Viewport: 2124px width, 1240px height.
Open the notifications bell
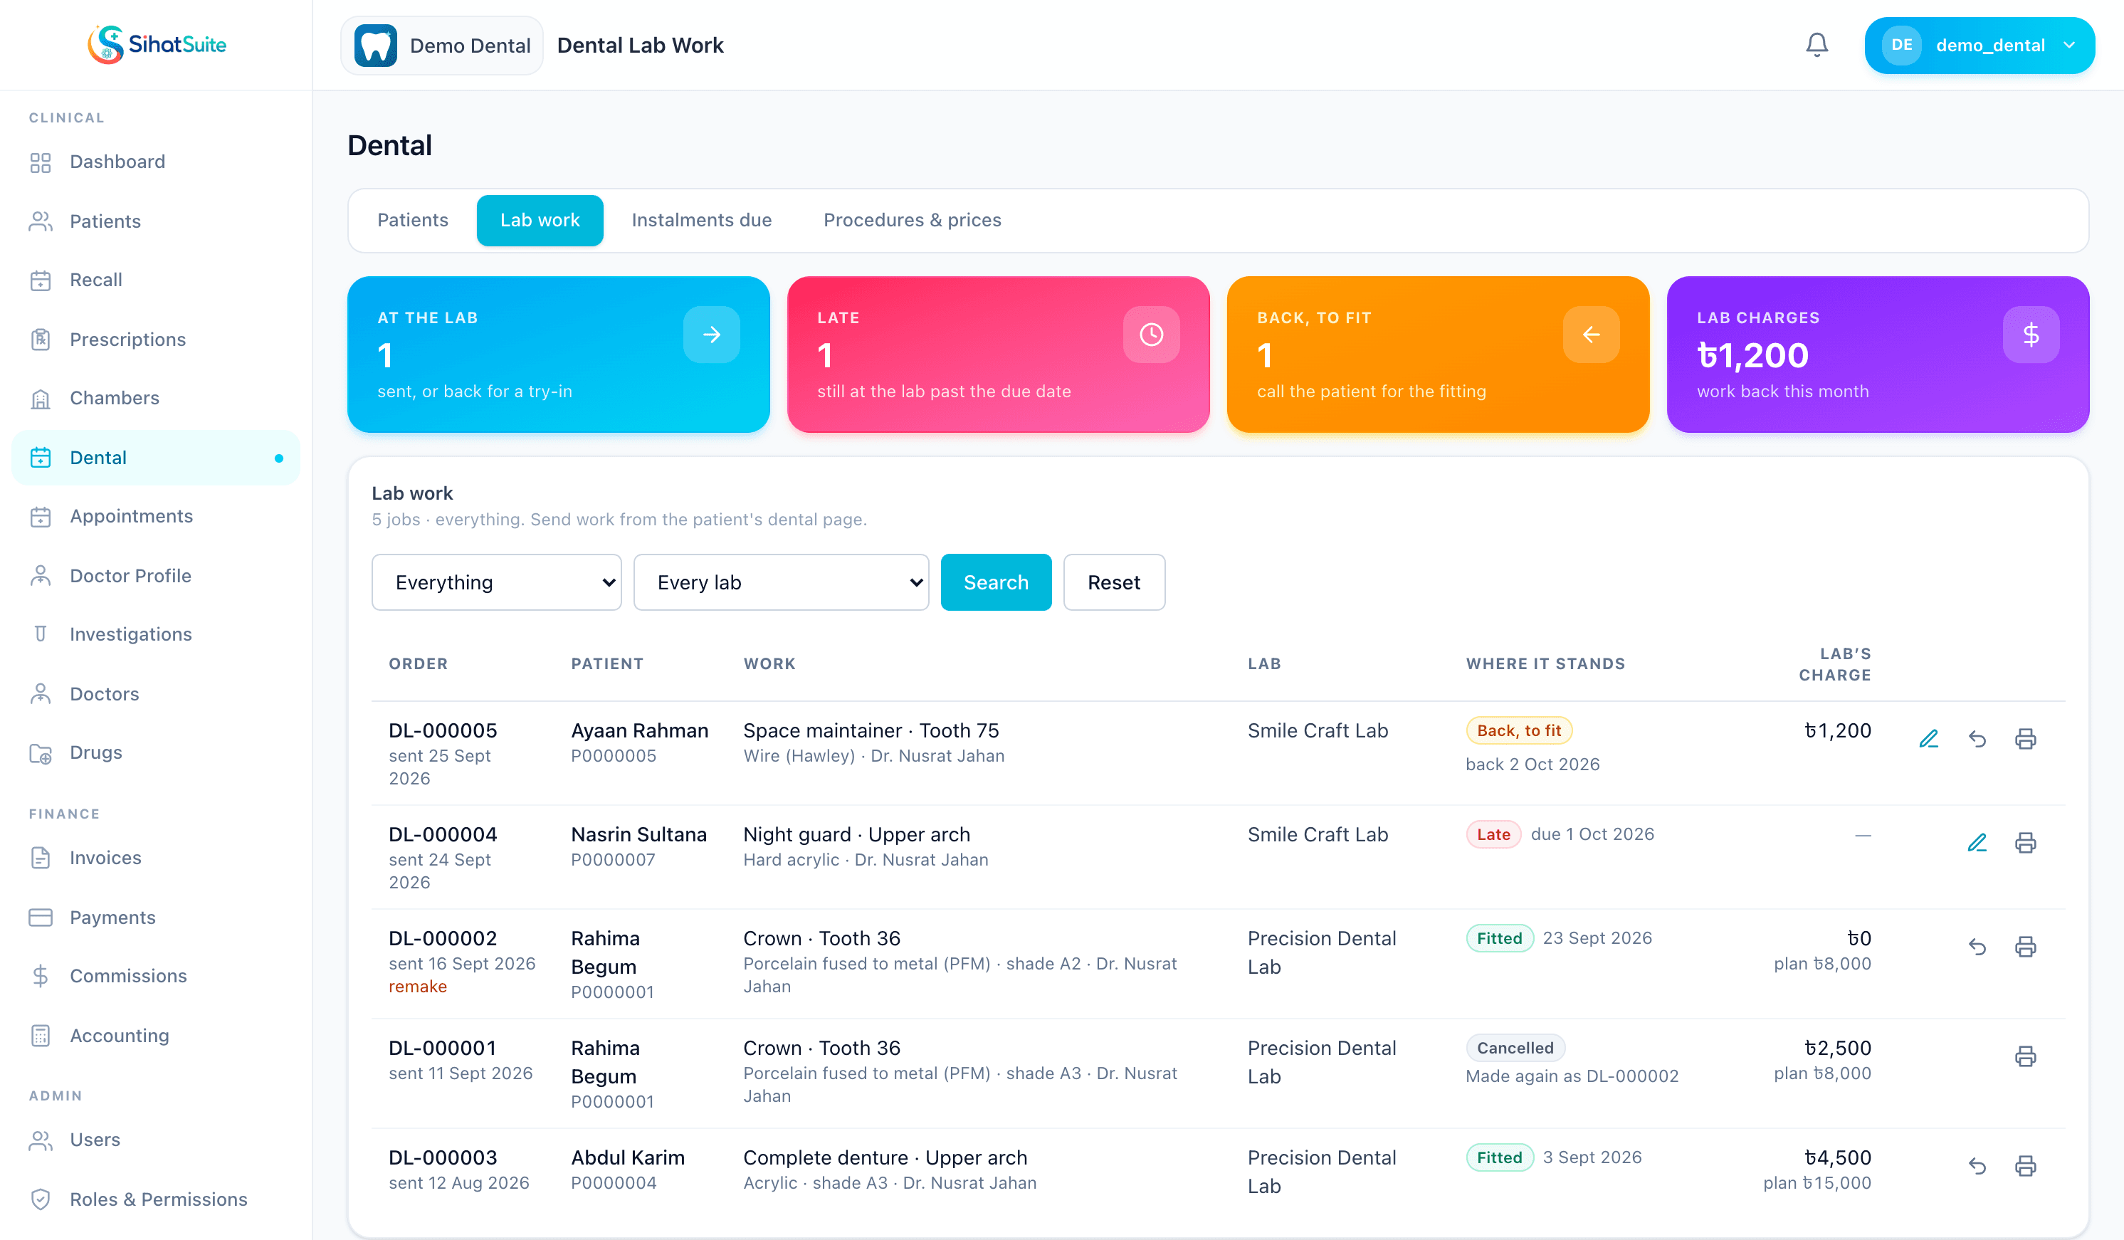tap(1817, 45)
